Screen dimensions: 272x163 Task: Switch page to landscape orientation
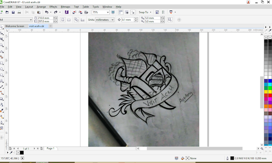pos(69,20)
